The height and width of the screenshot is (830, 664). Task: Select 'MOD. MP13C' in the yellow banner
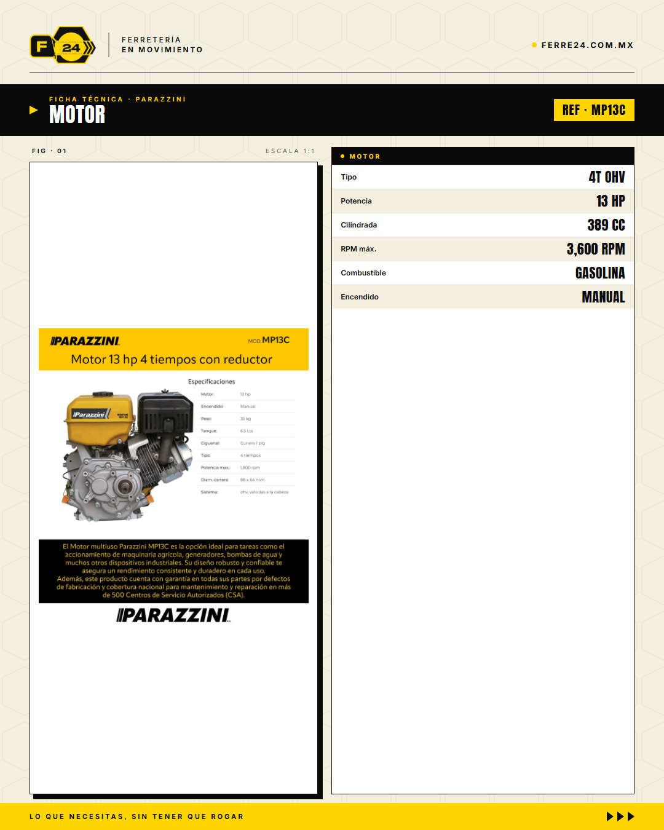pyautogui.click(x=269, y=340)
